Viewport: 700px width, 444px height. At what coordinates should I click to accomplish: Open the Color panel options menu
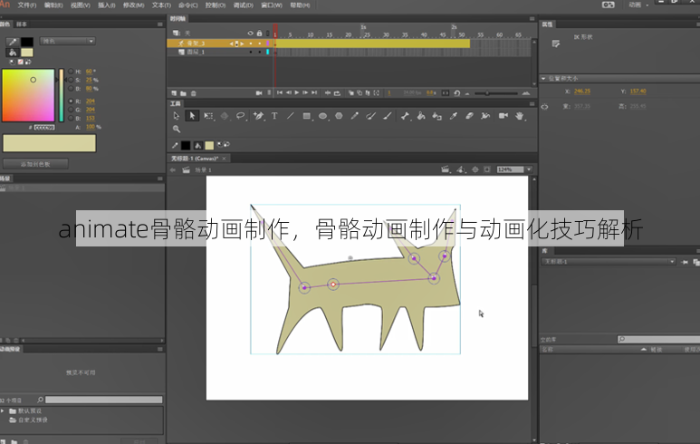pos(159,24)
